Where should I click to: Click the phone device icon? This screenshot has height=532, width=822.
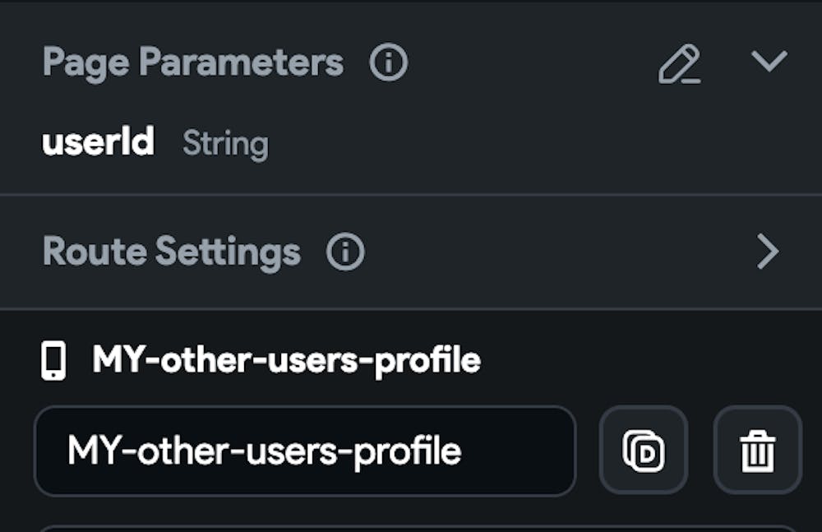(x=53, y=361)
